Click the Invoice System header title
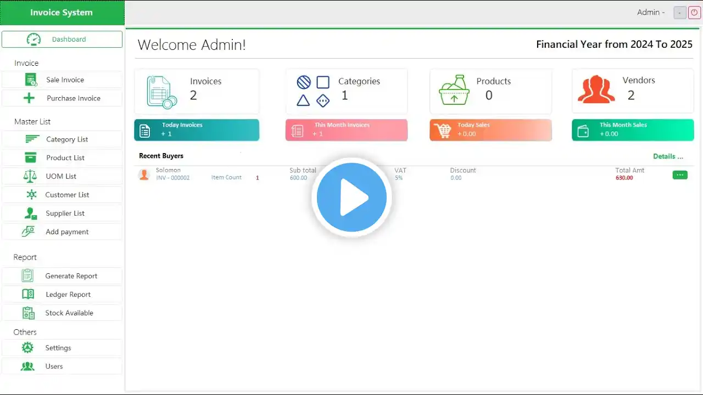The width and height of the screenshot is (703, 395). point(62,13)
